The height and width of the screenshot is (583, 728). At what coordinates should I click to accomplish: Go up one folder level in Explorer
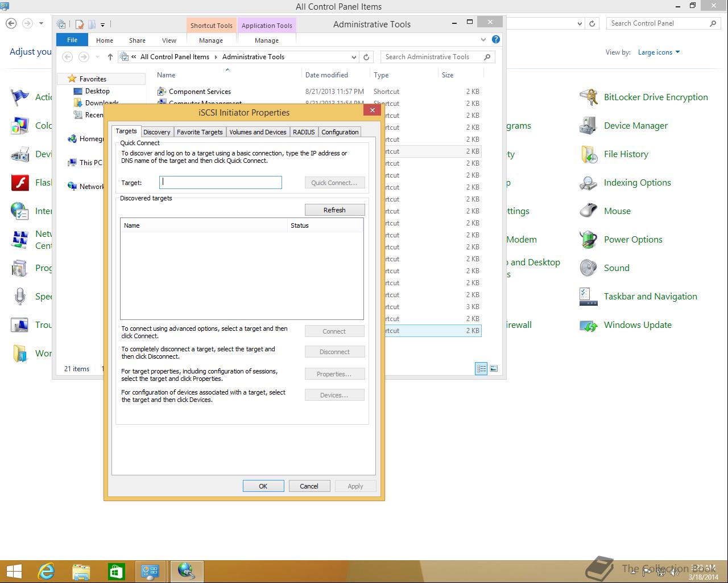pos(110,57)
